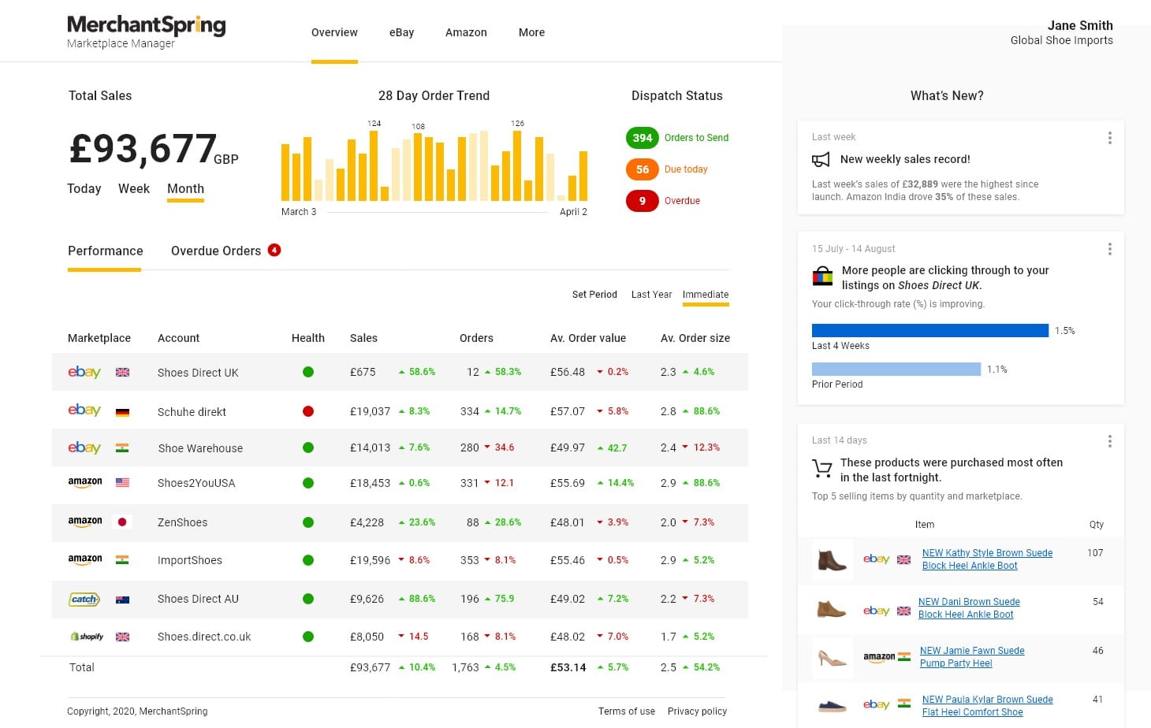Screen dimensions: 1151x728
Task: Open the More navigation dropdown
Action: (x=531, y=32)
